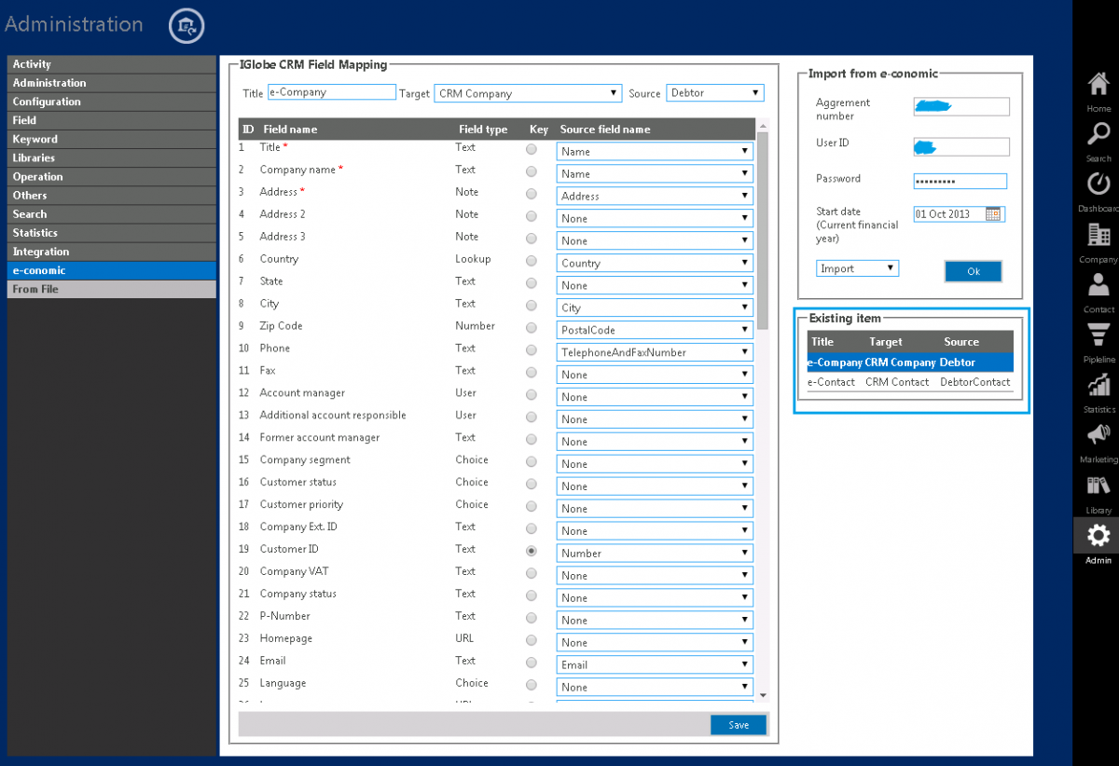
Task: Open the Configuration menu item
Action: (x=112, y=102)
